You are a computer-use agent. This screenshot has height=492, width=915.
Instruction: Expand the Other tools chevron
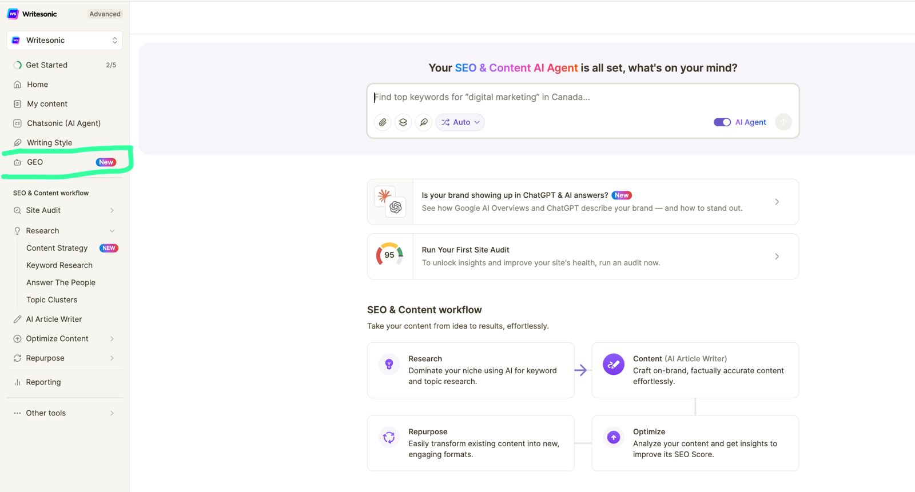click(112, 413)
